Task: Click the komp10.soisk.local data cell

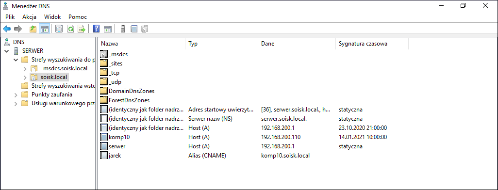Action: (x=285, y=156)
